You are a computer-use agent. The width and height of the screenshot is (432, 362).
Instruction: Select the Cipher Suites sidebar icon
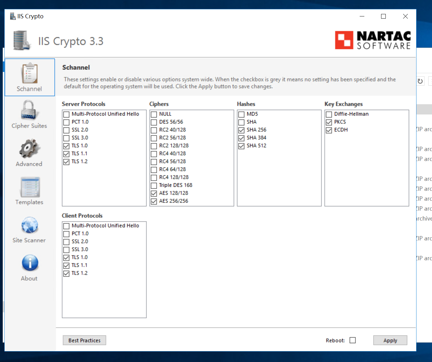(29, 115)
